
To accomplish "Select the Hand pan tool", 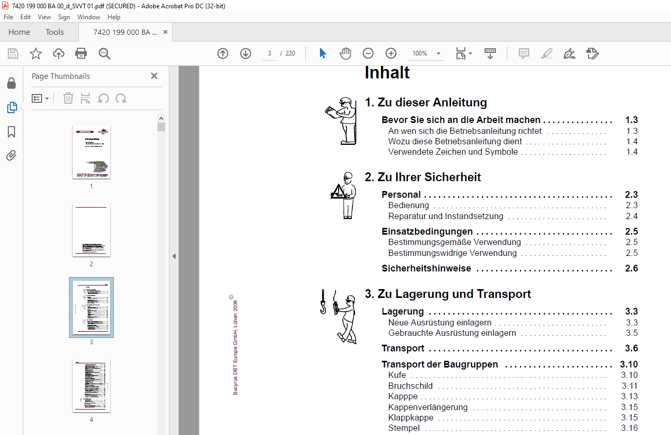I will [x=345, y=53].
